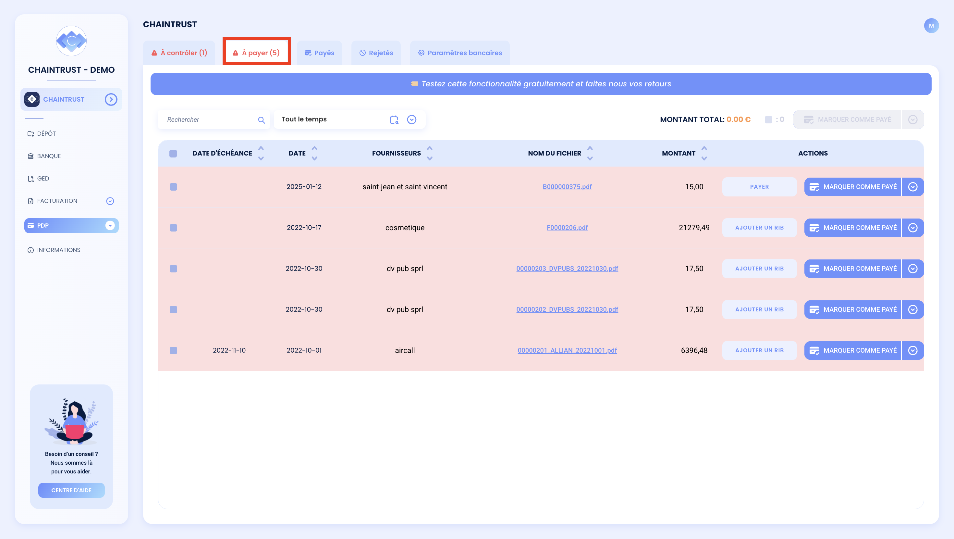954x539 pixels.
Task: Collapse the PDP menu chevron
Action: coord(110,225)
